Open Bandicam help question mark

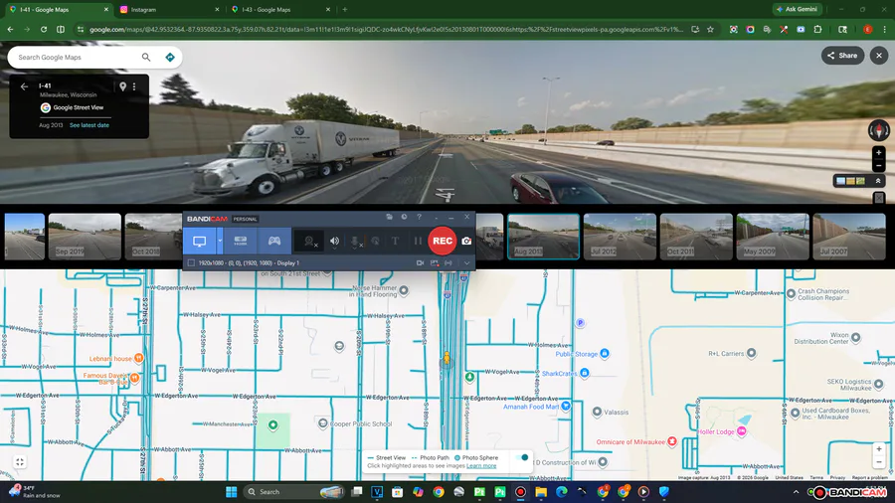(419, 217)
